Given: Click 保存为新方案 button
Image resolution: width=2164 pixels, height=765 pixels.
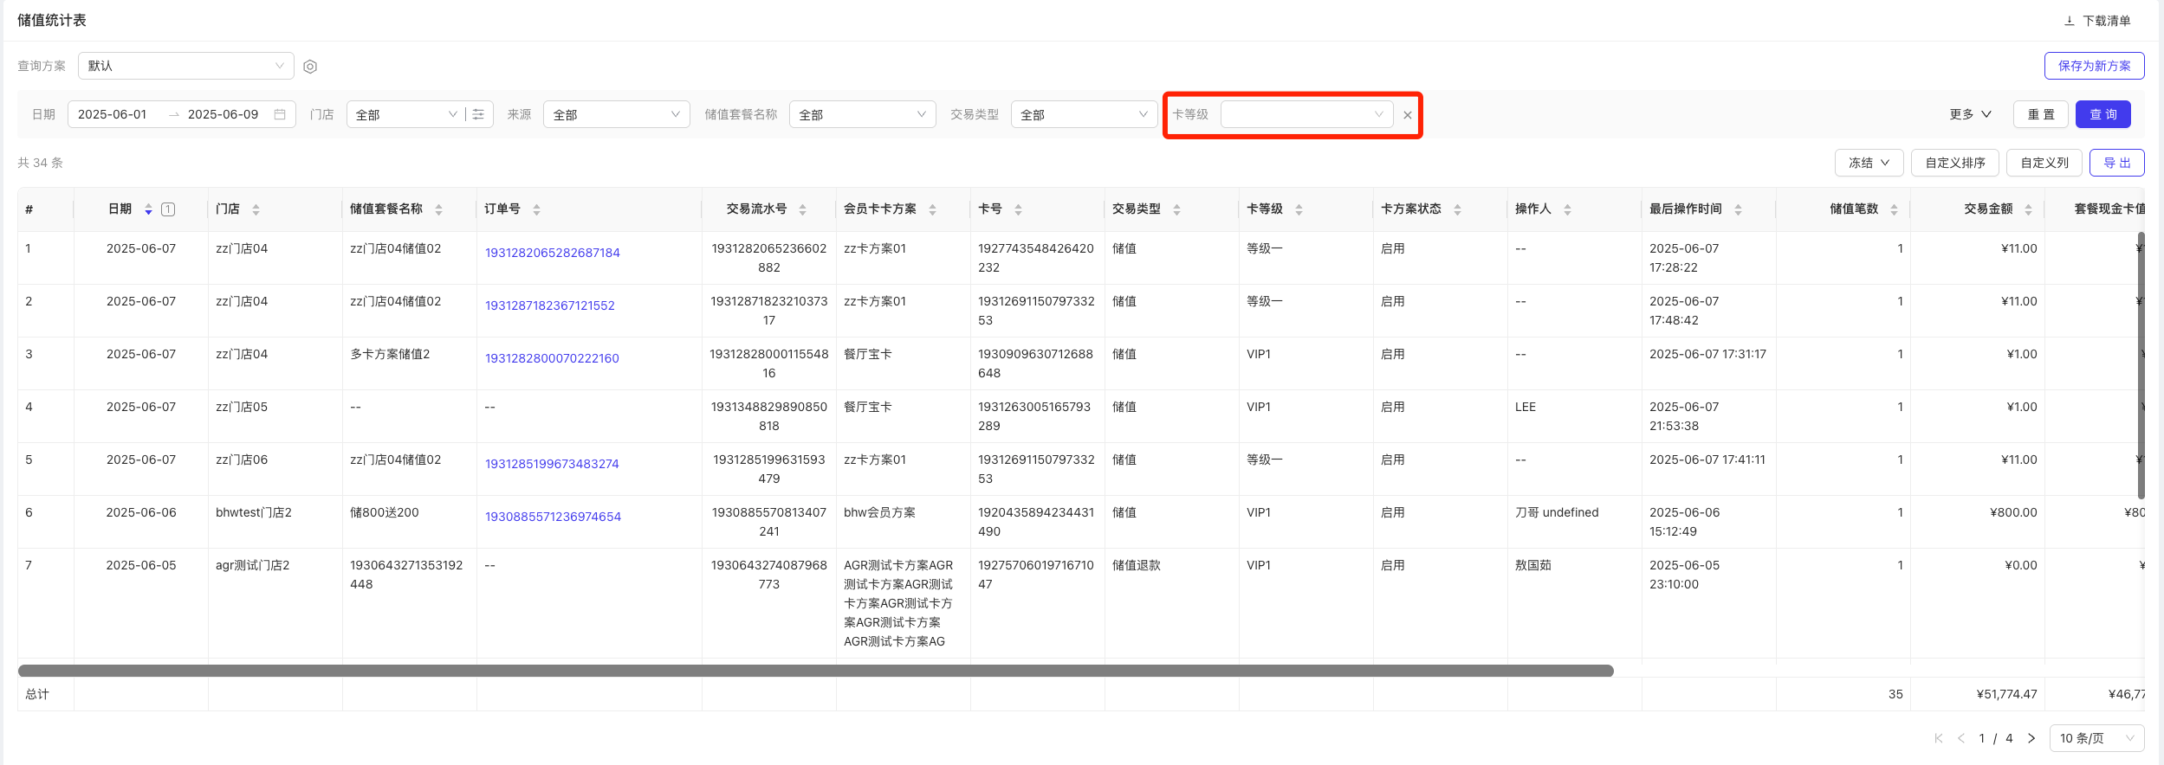Looking at the screenshot, I should [2095, 66].
